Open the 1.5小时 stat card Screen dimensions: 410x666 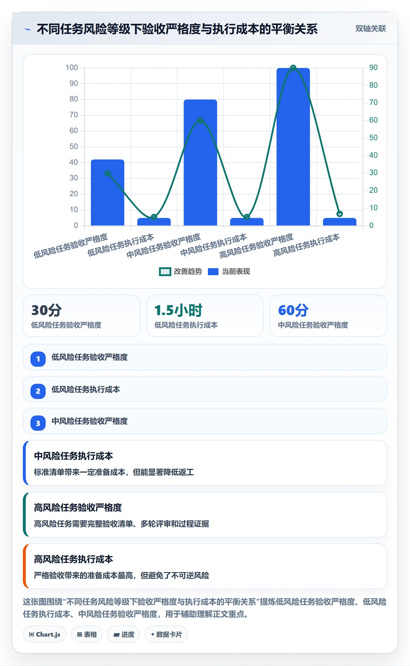[205, 316]
